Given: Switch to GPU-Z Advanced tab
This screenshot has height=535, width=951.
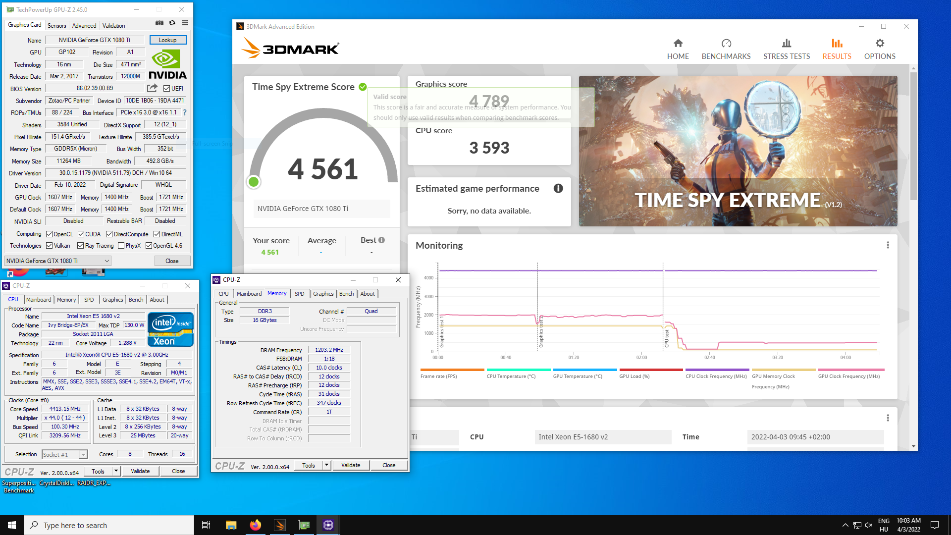Looking at the screenshot, I should coord(84,26).
